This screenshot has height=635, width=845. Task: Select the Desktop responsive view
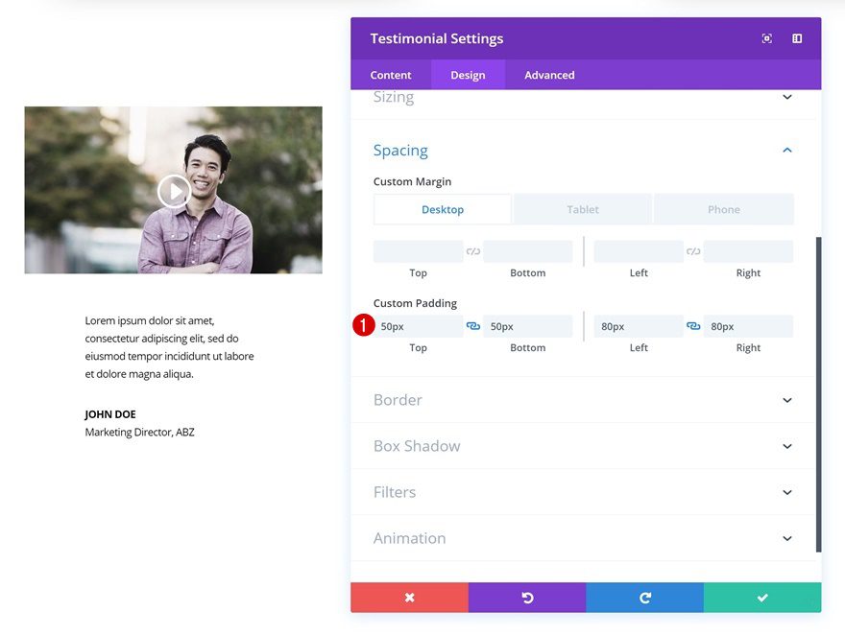tap(441, 209)
